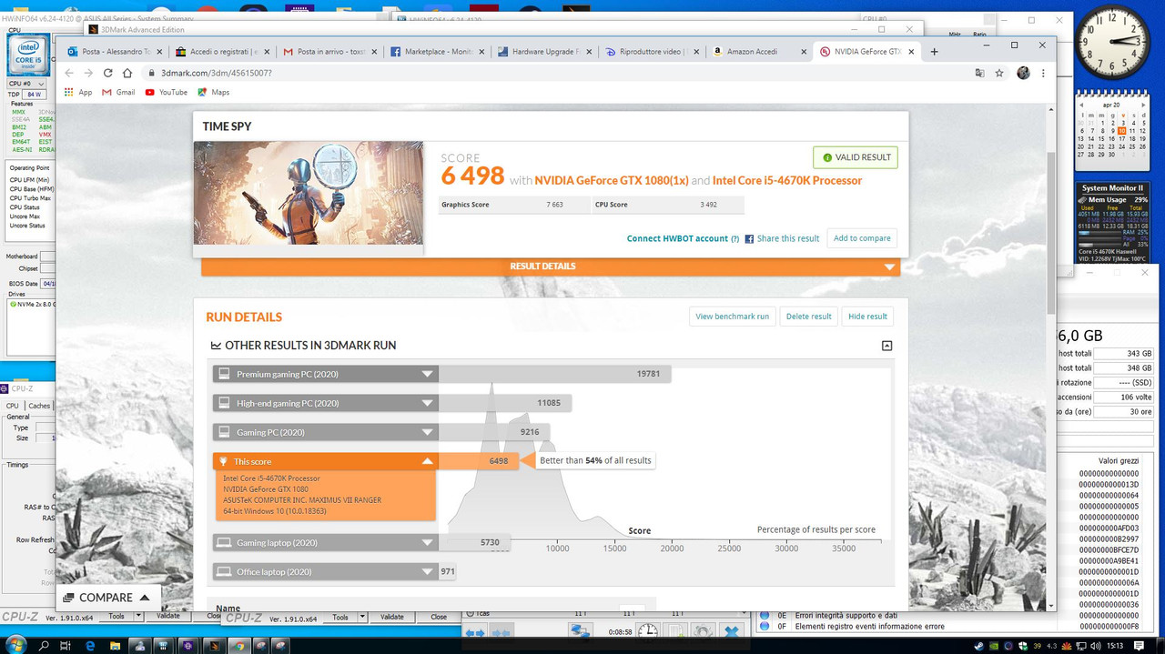The width and height of the screenshot is (1165, 654).
Task: Collapse the Other Results in 3DMark Run section
Action: point(886,346)
